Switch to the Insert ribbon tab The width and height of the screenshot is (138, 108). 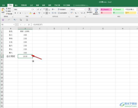tap(16, 5)
